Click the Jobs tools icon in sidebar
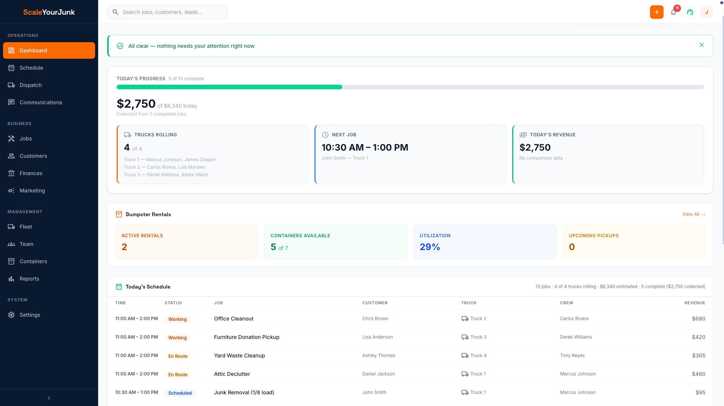Image resolution: width=724 pixels, height=406 pixels. [x=11, y=139]
